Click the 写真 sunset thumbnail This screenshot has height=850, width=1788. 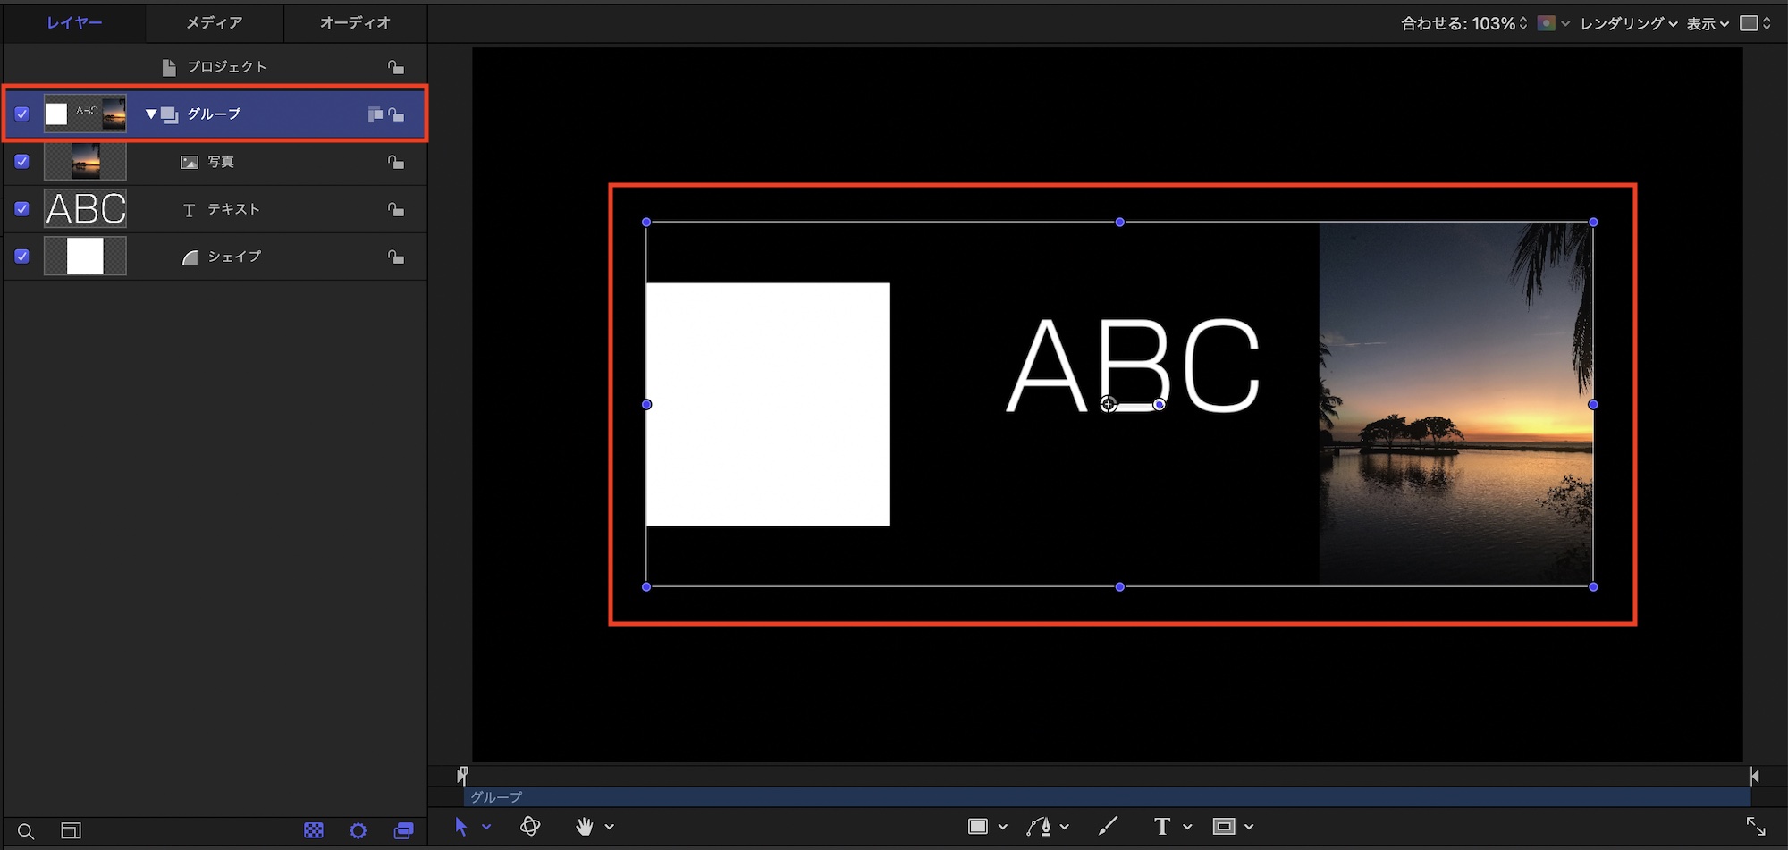[85, 162]
